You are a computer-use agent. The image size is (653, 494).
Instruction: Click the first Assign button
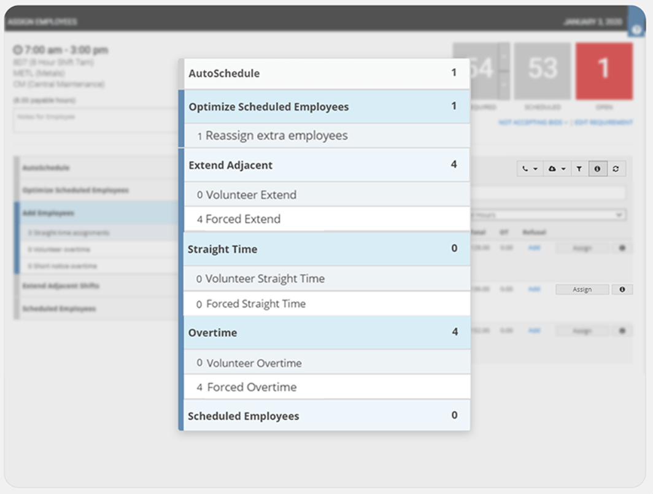pos(582,247)
